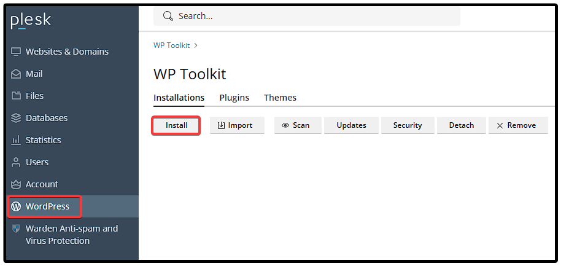
Task: Click the Remove button
Action: click(518, 125)
